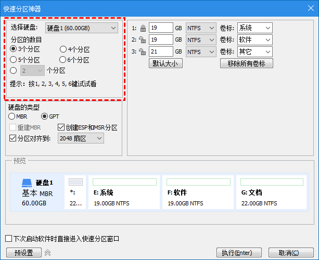Open the NTFS dropdown for partition 2

coord(201,40)
